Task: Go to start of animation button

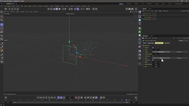Action: tap(38, 97)
